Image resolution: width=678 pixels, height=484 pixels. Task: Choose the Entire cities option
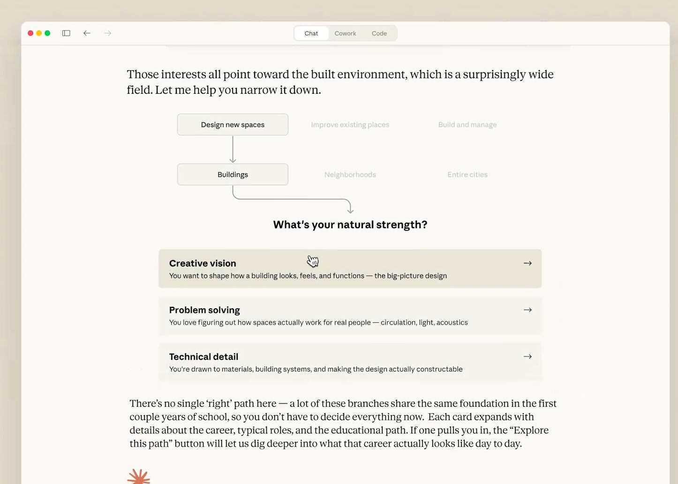coord(467,174)
